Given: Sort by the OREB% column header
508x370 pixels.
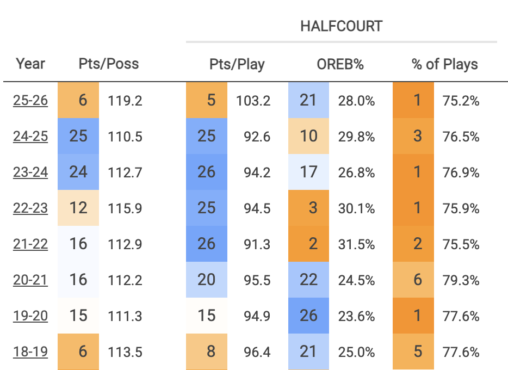Looking at the screenshot, I should tap(340, 64).
